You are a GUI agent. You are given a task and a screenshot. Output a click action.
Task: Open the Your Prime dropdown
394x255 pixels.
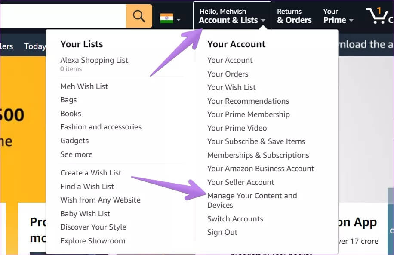coord(338,16)
